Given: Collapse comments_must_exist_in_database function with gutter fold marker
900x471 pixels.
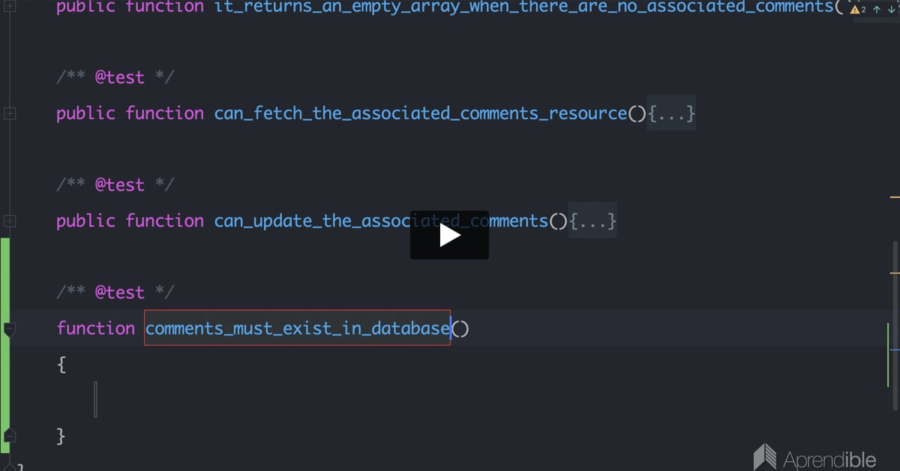Looking at the screenshot, I should point(10,328).
